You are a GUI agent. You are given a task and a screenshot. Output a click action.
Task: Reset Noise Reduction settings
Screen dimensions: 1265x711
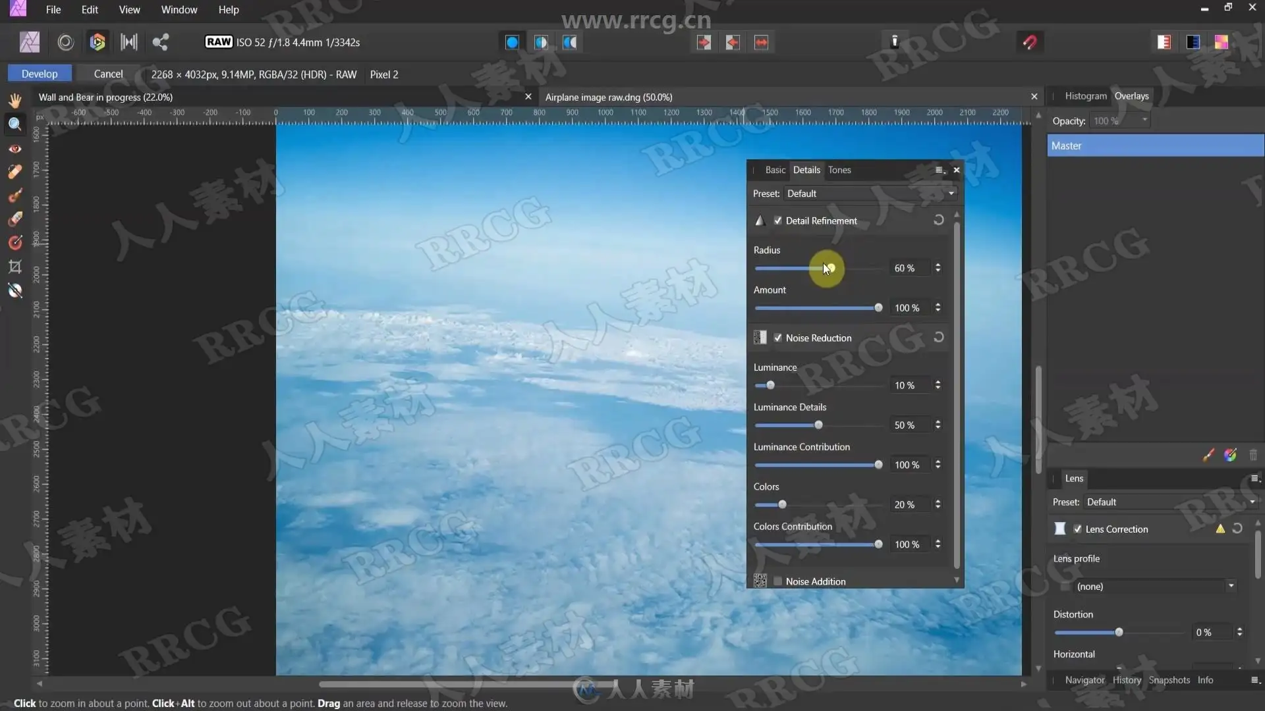click(x=939, y=337)
